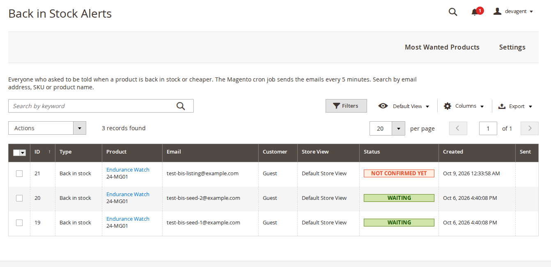551x267 pixels.
Task: Submit keyword search with magnifier icon
Action: (181, 106)
